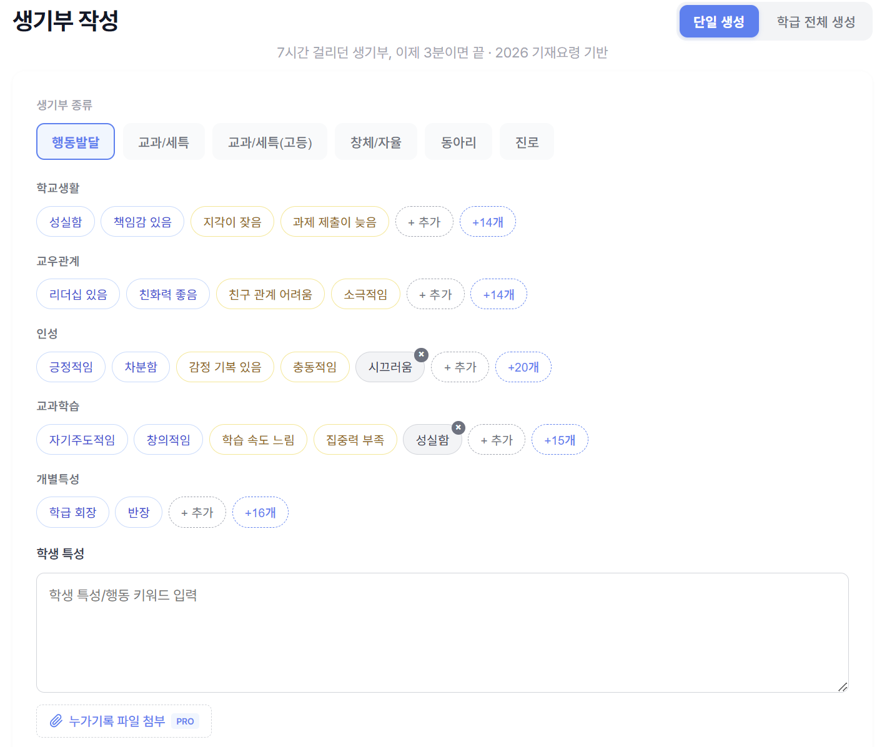
Task: Expand +20개 more tags in 인성
Action: (x=523, y=367)
